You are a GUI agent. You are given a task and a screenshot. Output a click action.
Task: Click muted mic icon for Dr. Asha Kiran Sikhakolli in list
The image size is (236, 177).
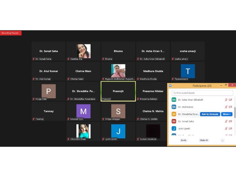click(226, 100)
